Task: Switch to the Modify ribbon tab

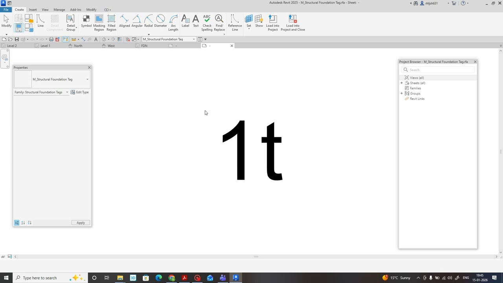Action: (91, 9)
